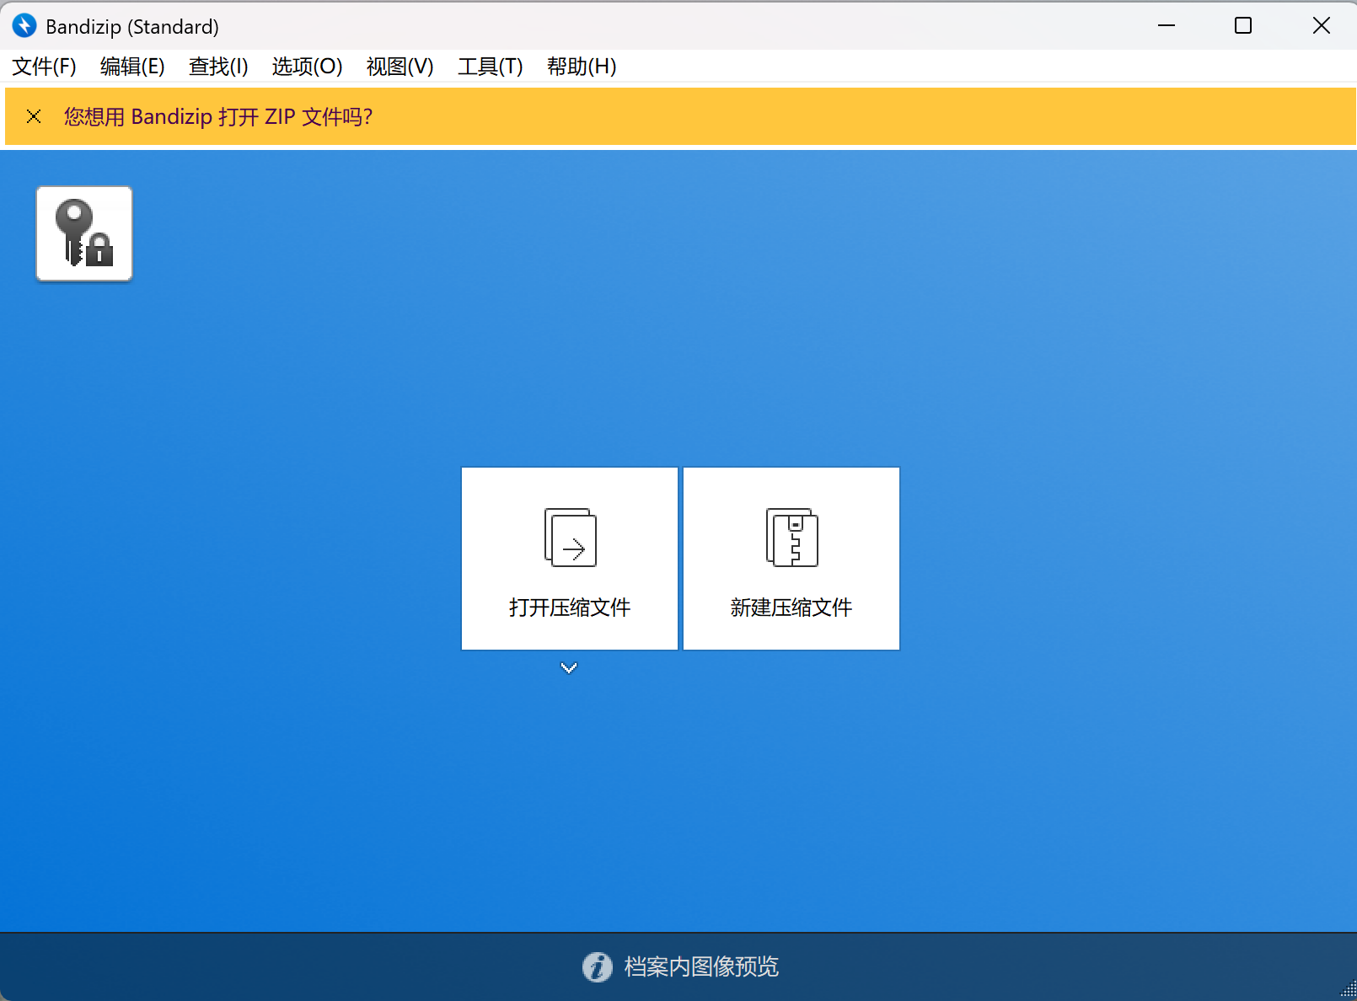Click the 档案内图像预览 tip text
Screen dimensions: 1357x1001
click(701, 966)
